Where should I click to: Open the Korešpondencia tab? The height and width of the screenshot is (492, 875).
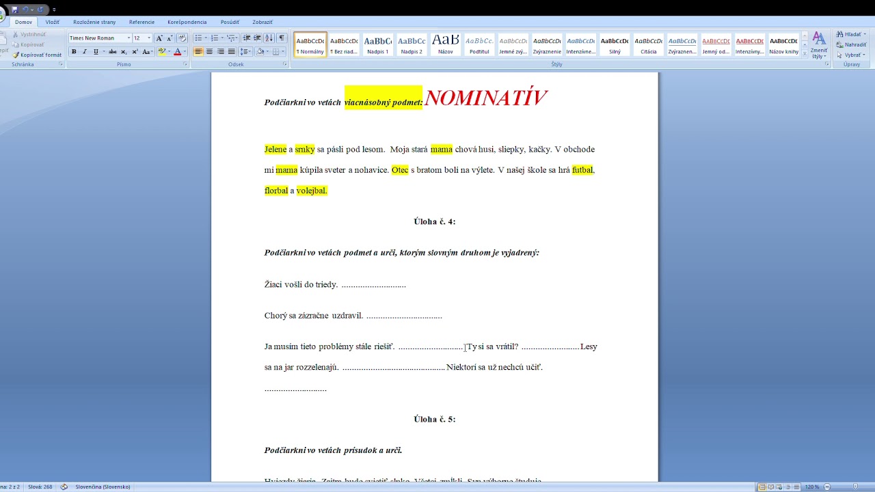pyautogui.click(x=187, y=22)
